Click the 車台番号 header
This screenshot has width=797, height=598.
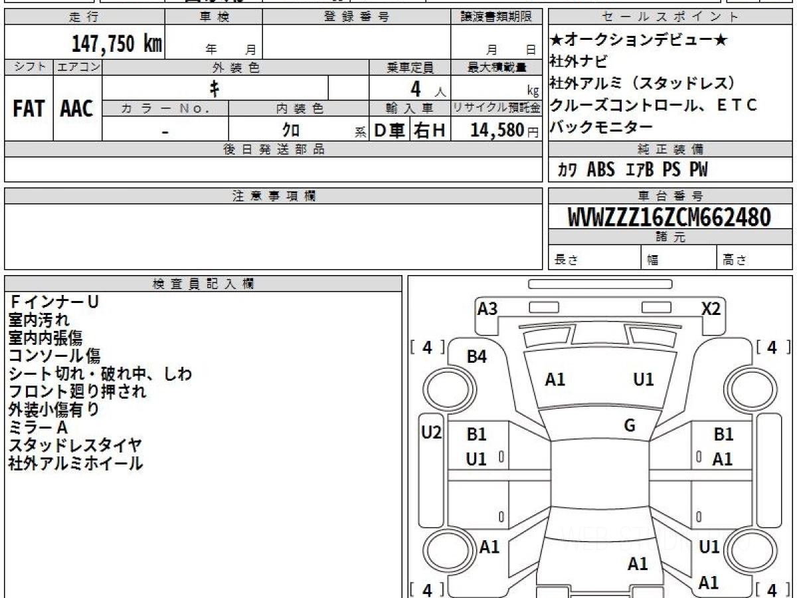[671, 196]
